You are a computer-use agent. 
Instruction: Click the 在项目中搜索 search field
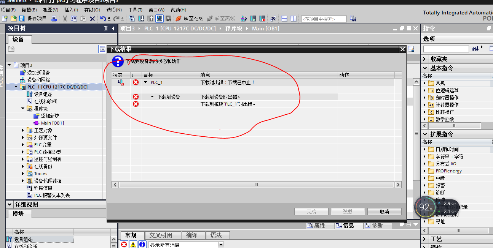[x=324, y=19]
